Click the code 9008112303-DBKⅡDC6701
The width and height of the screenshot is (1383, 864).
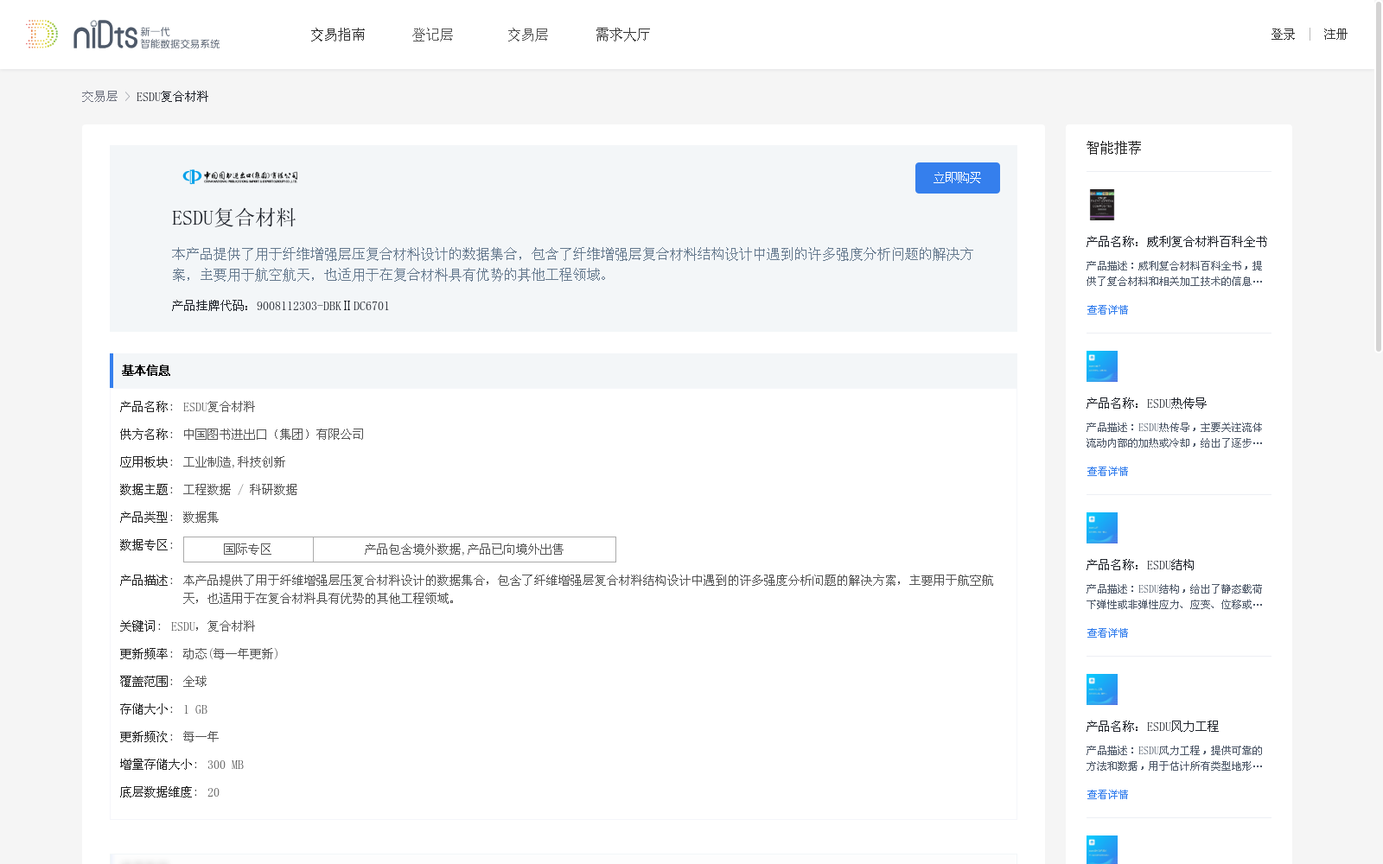[x=323, y=306]
